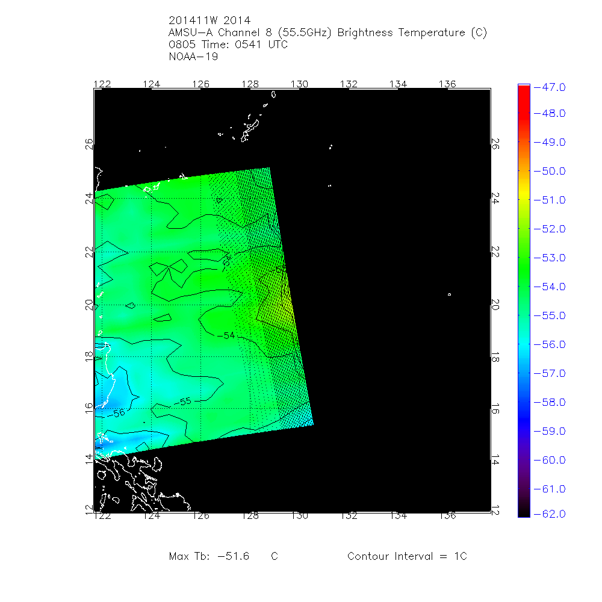The height and width of the screenshot is (602, 602).
Task: Click the -60.0 colorbar label
Action: 550,461
